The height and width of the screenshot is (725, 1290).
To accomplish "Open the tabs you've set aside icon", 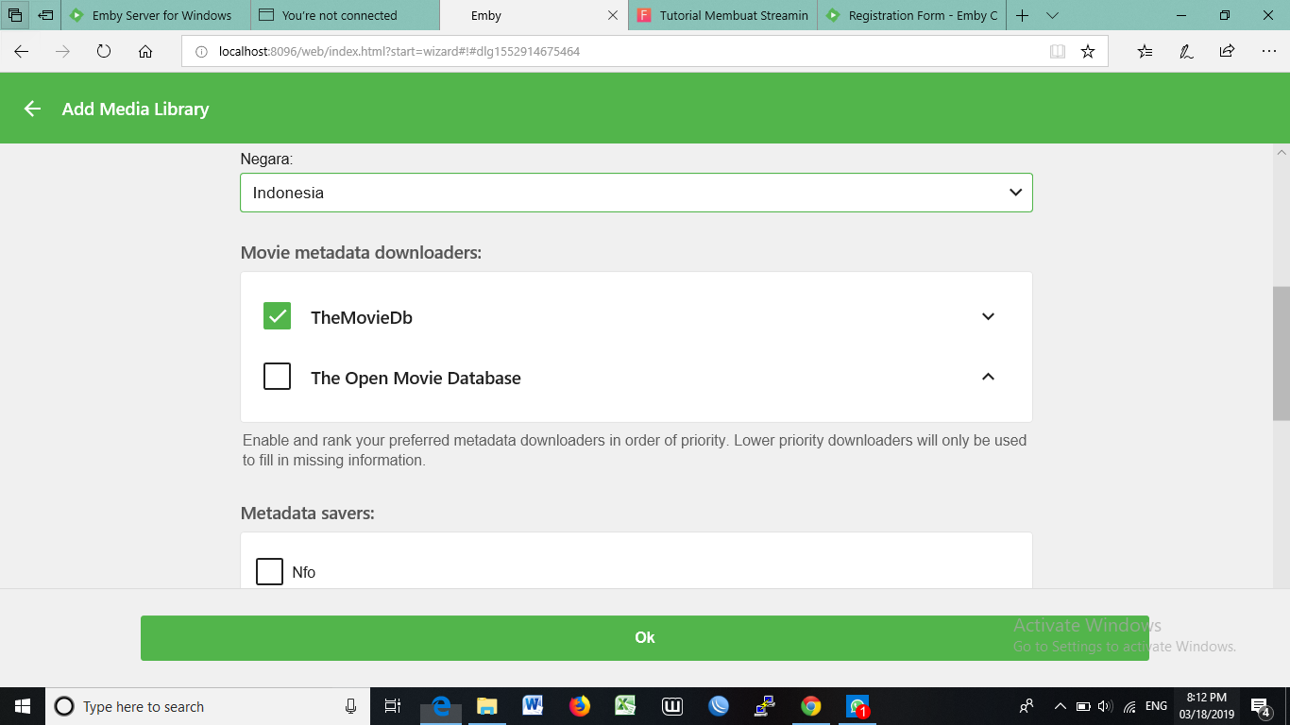I will (15, 15).
